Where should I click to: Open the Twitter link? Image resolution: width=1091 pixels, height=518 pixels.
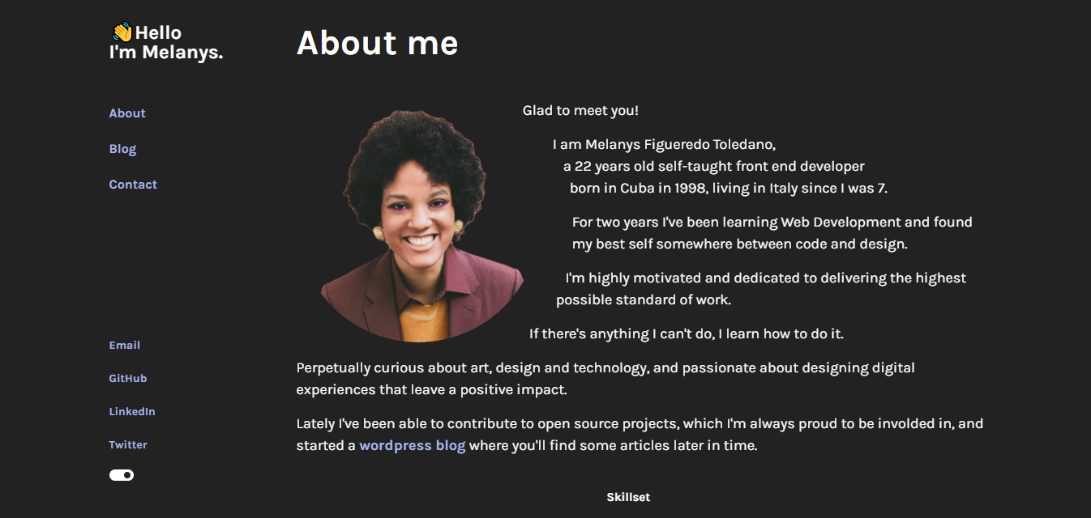[128, 444]
